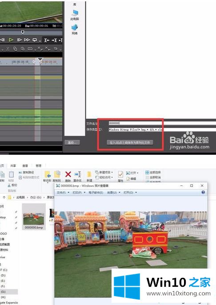Switch to the 查看 ribbon tab in Explorer
Screen dimensions: 216x305
(25, 166)
